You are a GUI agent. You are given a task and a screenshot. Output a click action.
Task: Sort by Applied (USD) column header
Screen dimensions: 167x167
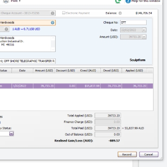[134, 71]
